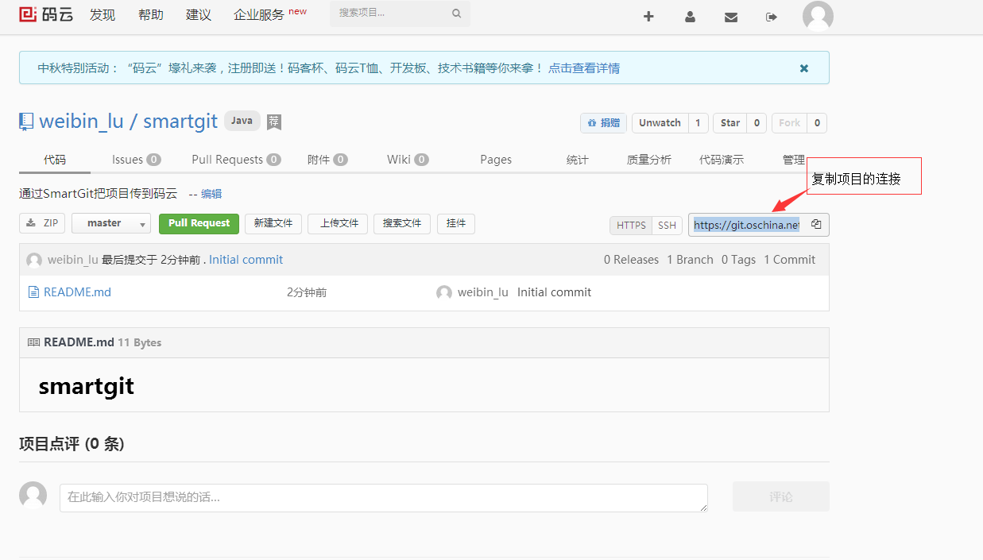Switch clone protocol to SSH
The width and height of the screenshot is (983, 560).
668,226
